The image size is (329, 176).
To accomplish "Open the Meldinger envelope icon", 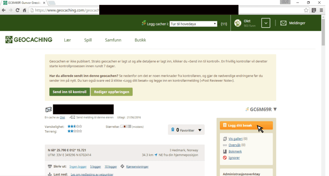I will tap(283, 23).
